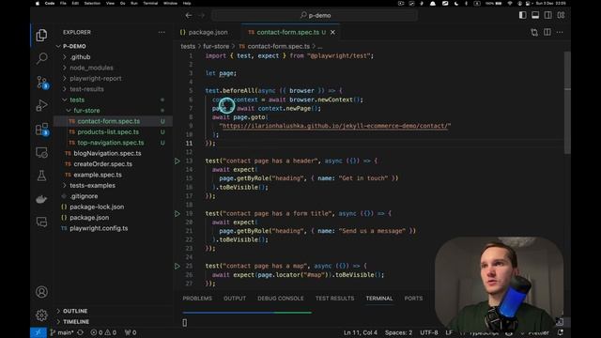The height and width of the screenshot is (338, 601).
Task: Toggle the primary side bar layout icon
Action: 522,15
